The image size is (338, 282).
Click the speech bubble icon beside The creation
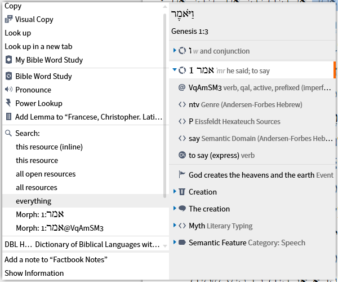[x=182, y=209]
